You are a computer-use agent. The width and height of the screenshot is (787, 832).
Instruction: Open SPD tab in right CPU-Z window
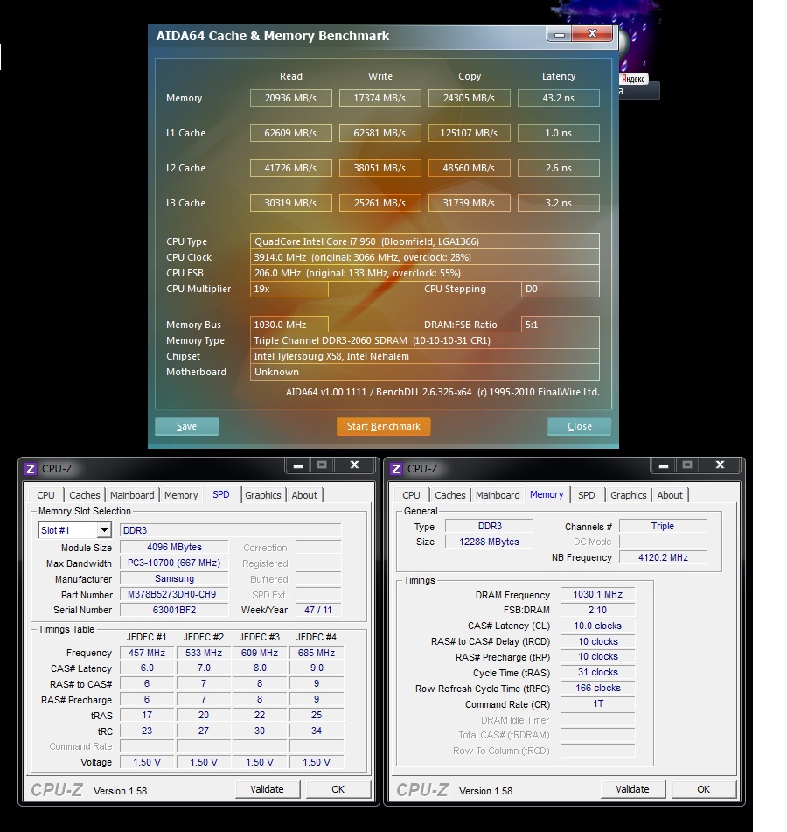(x=587, y=495)
